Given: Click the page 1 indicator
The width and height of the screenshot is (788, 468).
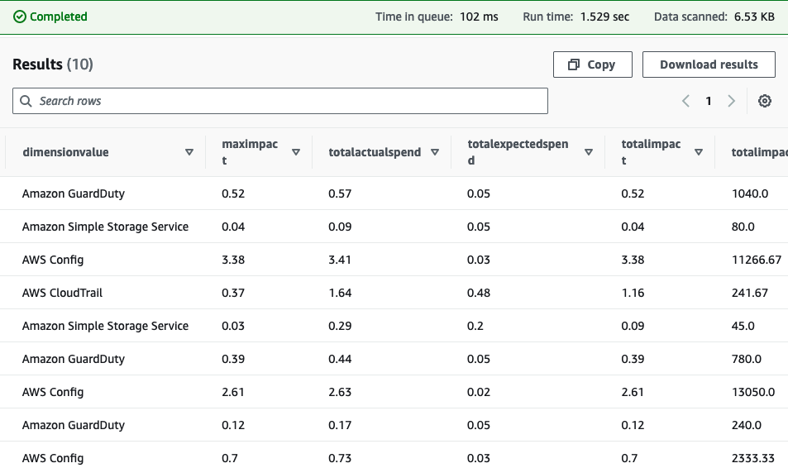Looking at the screenshot, I should pyautogui.click(x=709, y=101).
